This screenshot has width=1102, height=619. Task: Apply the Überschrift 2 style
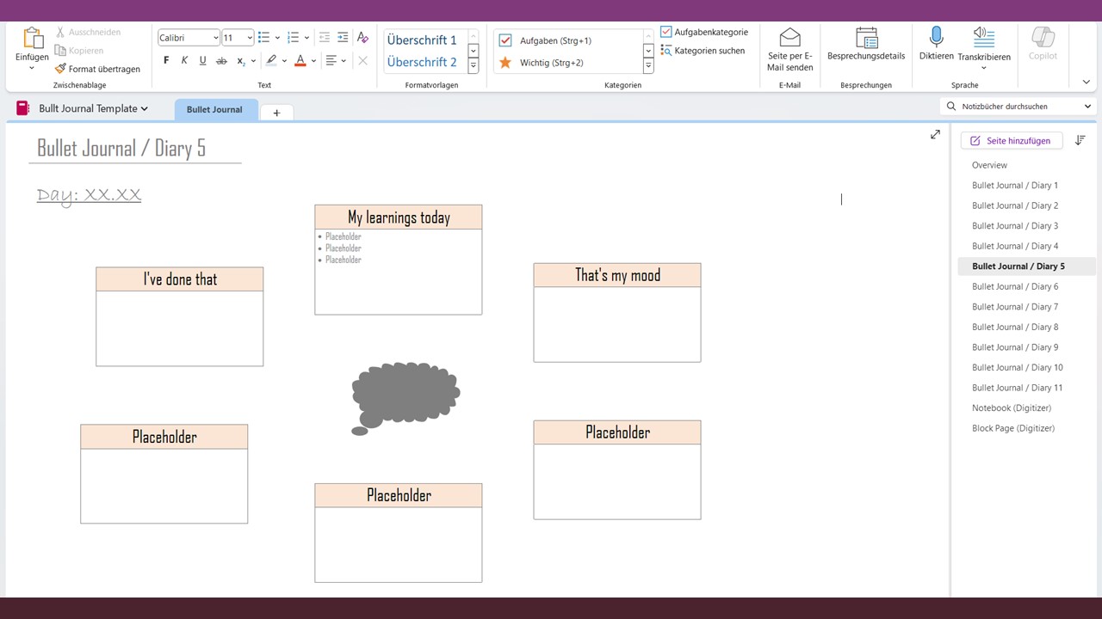point(423,62)
